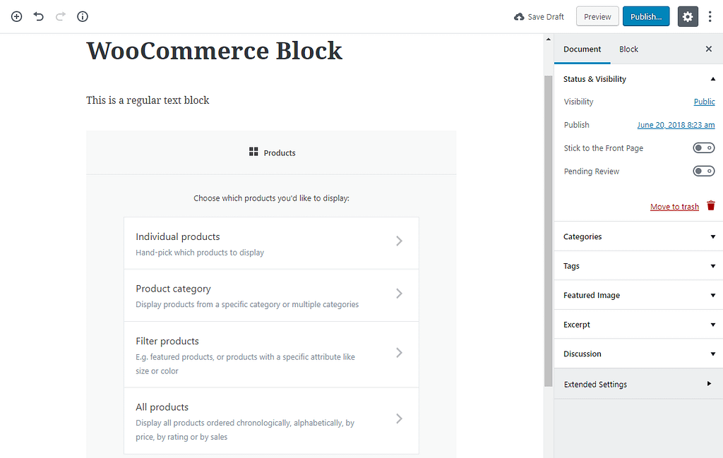Image resolution: width=723 pixels, height=458 pixels.
Task: Edit publish date June 20, 2018 link
Action: tap(676, 125)
